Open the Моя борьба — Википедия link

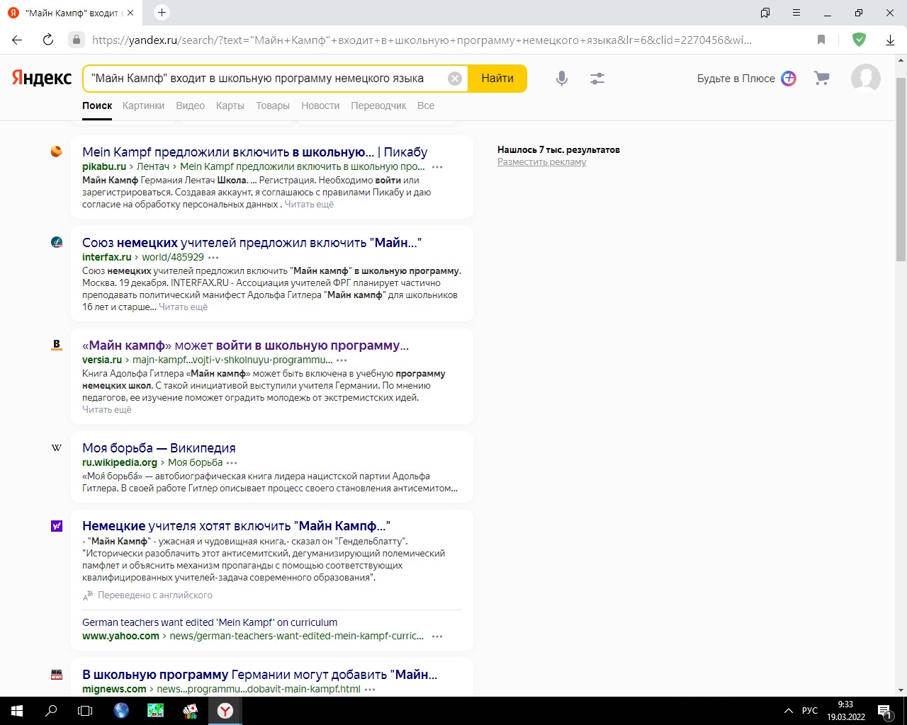pyautogui.click(x=159, y=448)
